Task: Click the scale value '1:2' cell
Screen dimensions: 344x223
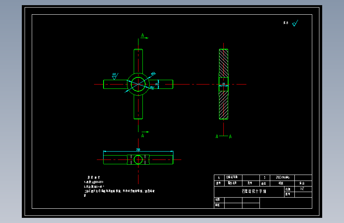Action: (303, 189)
